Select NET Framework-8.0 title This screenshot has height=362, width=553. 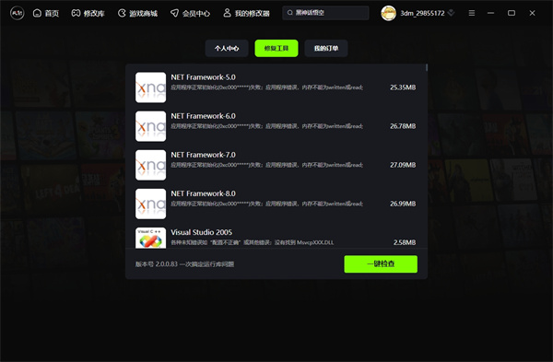tap(203, 193)
